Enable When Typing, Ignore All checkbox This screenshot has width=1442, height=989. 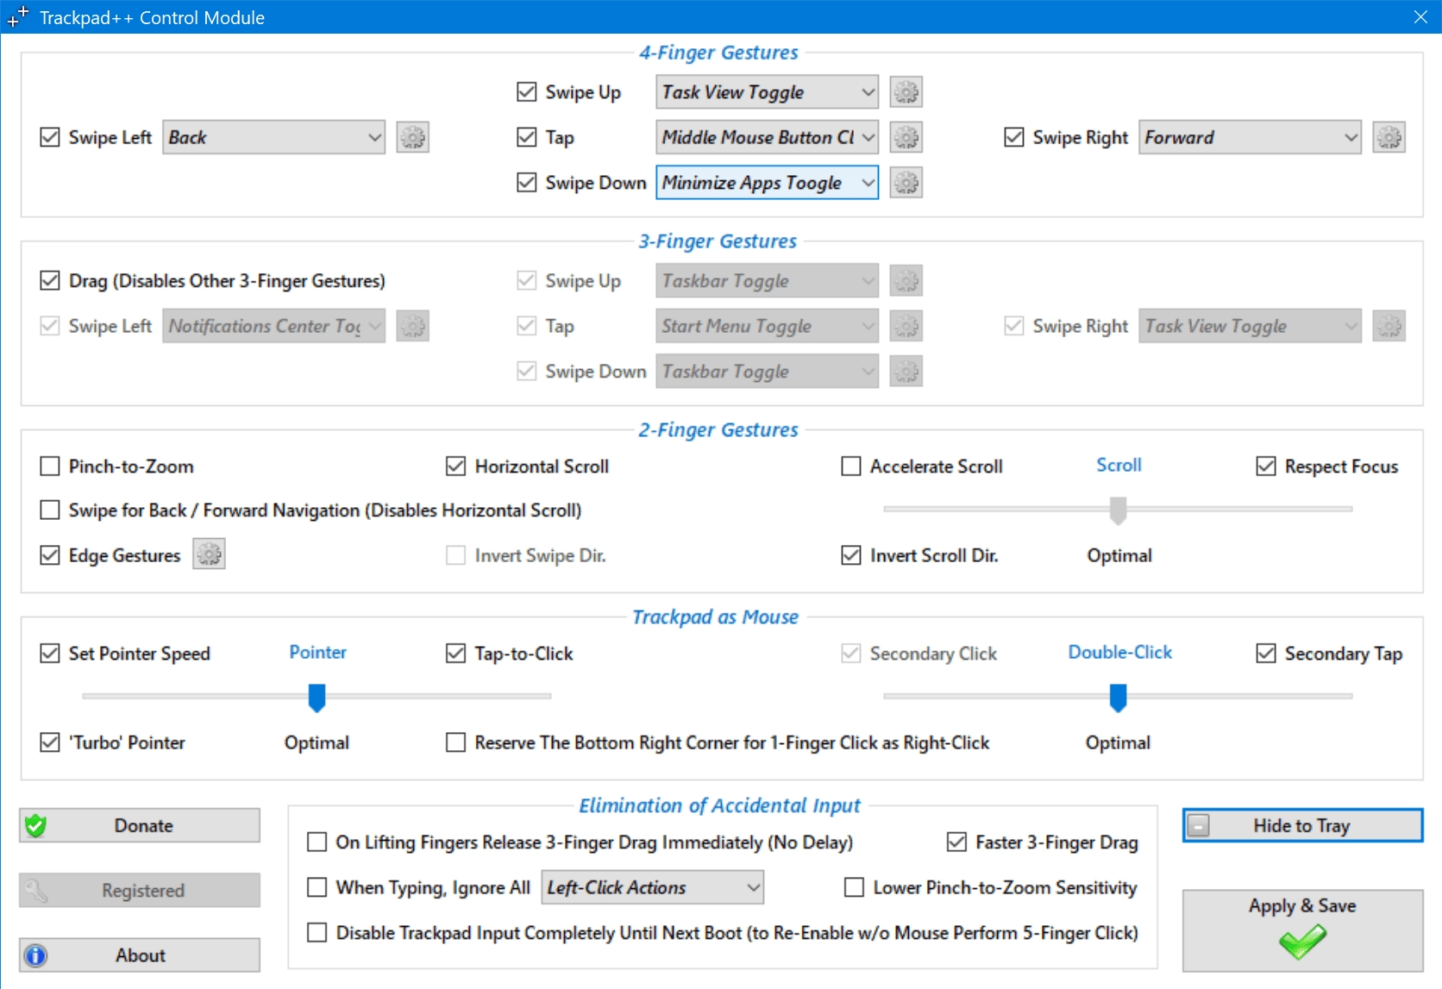(x=317, y=887)
